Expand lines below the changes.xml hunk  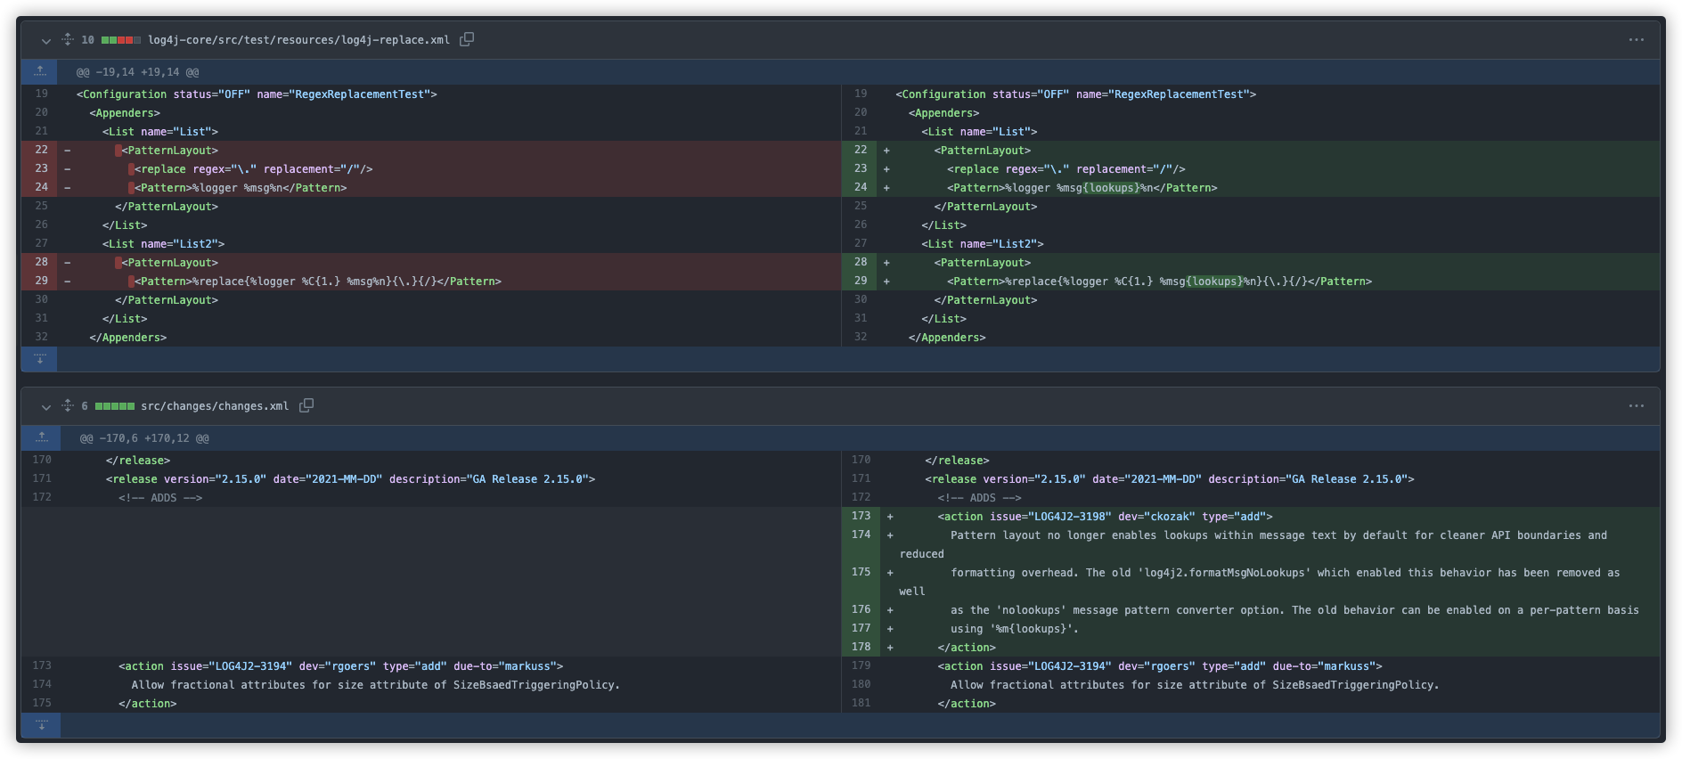[x=41, y=725]
